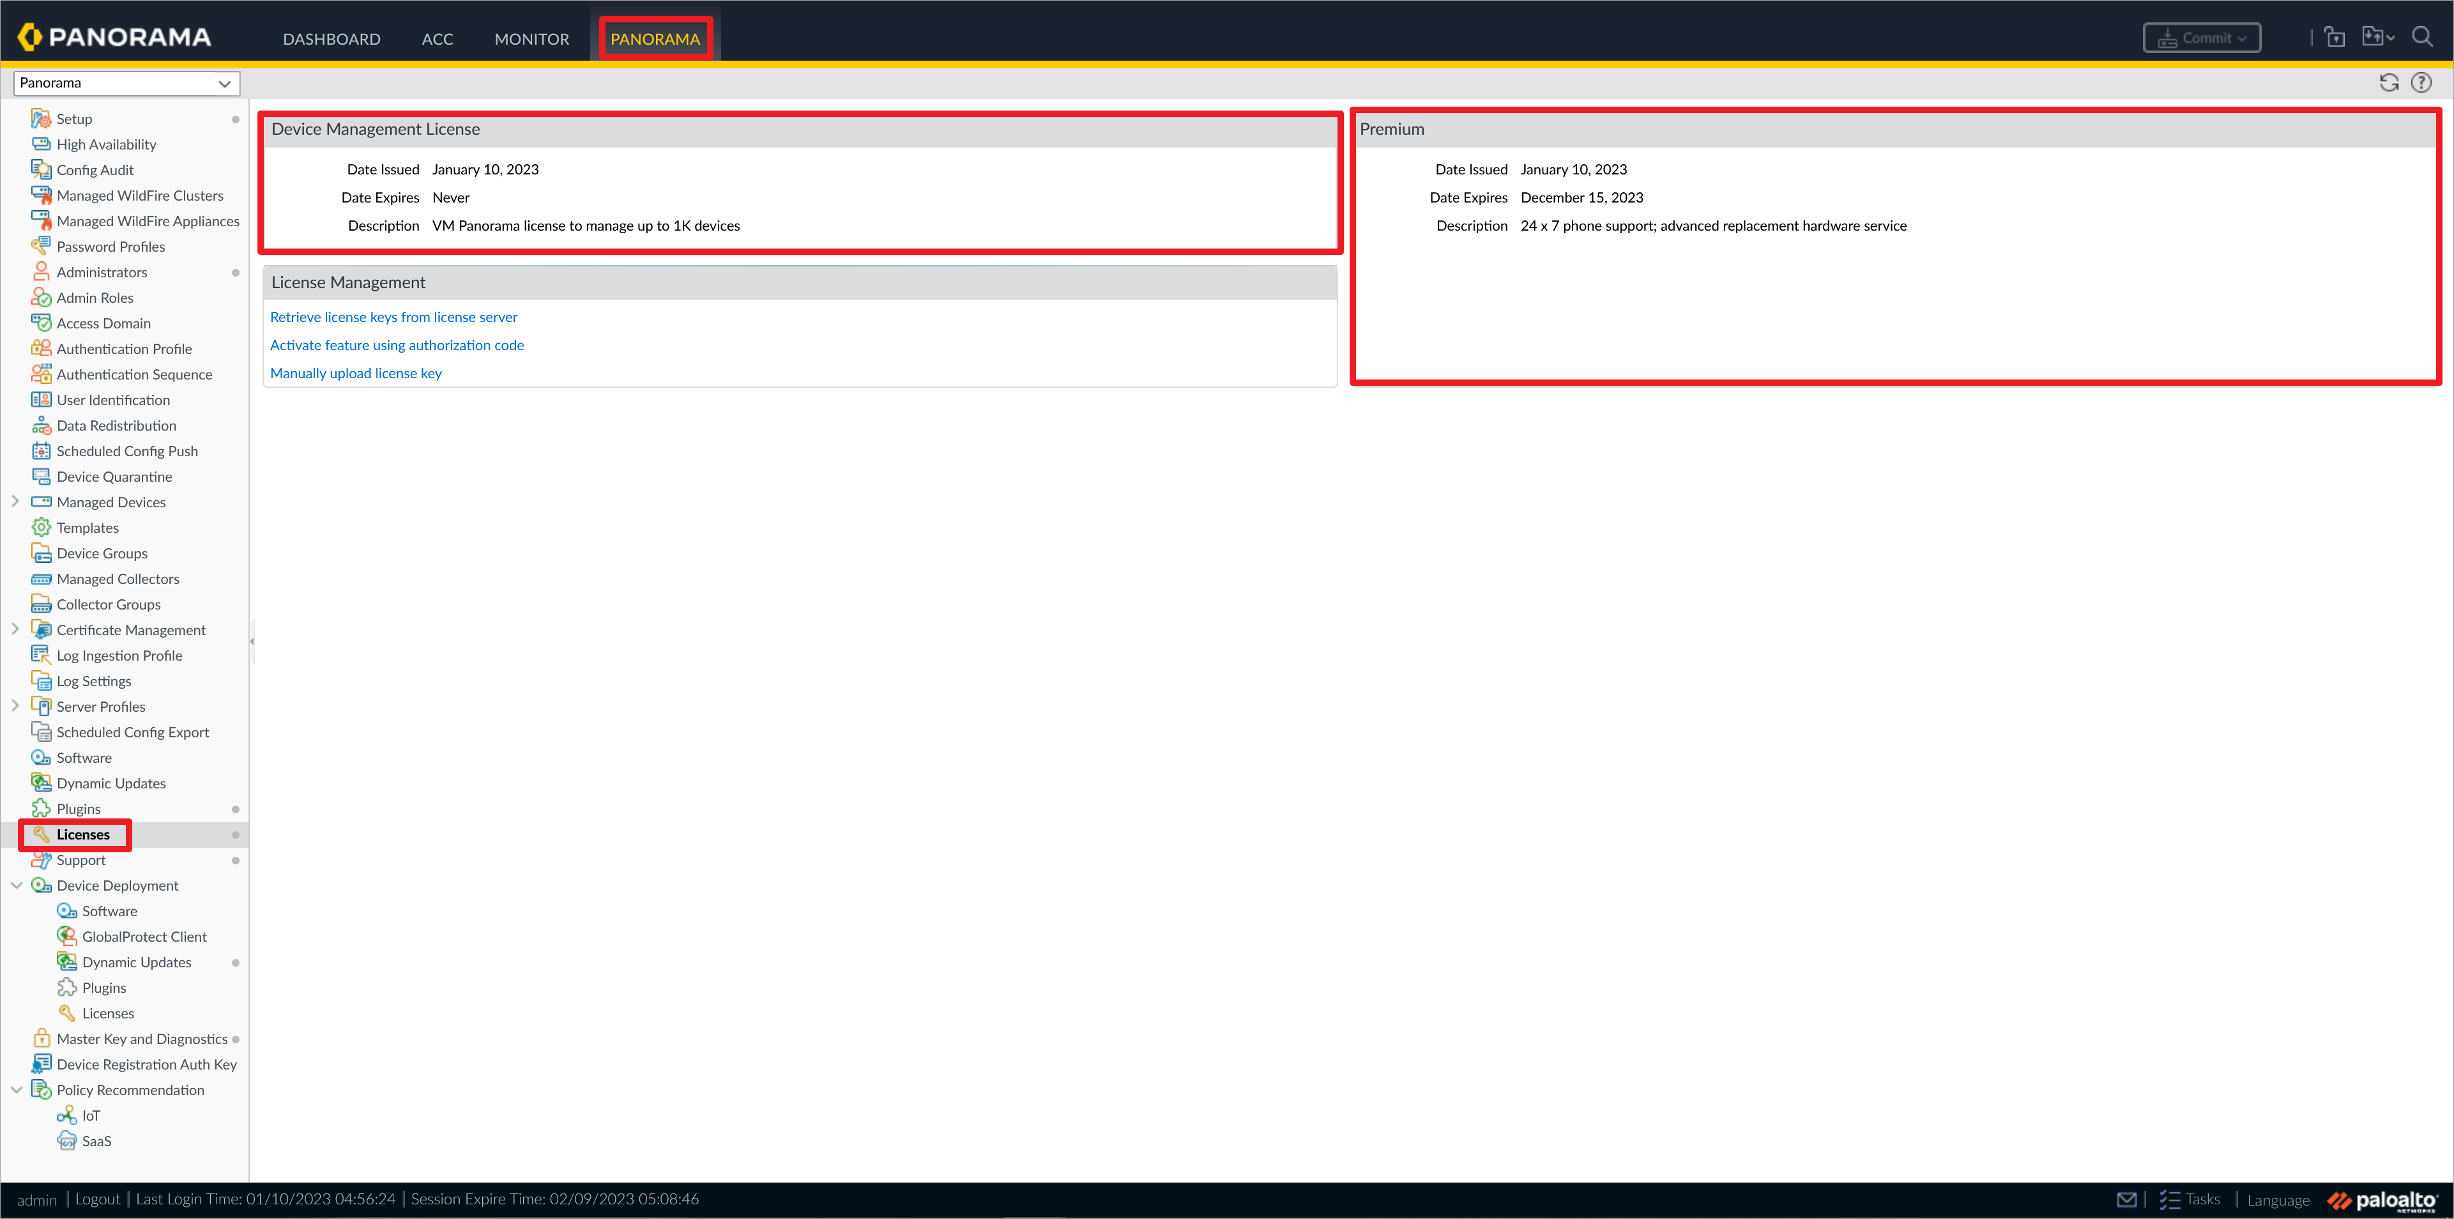Image resolution: width=2454 pixels, height=1219 pixels.
Task: Click the SaaS cloud icon
Action: [x=66, y=1141]
